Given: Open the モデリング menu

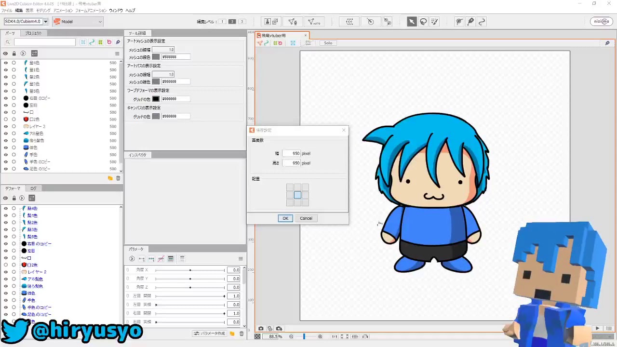Looking at the screenshot, I should [x=43, y=10].
